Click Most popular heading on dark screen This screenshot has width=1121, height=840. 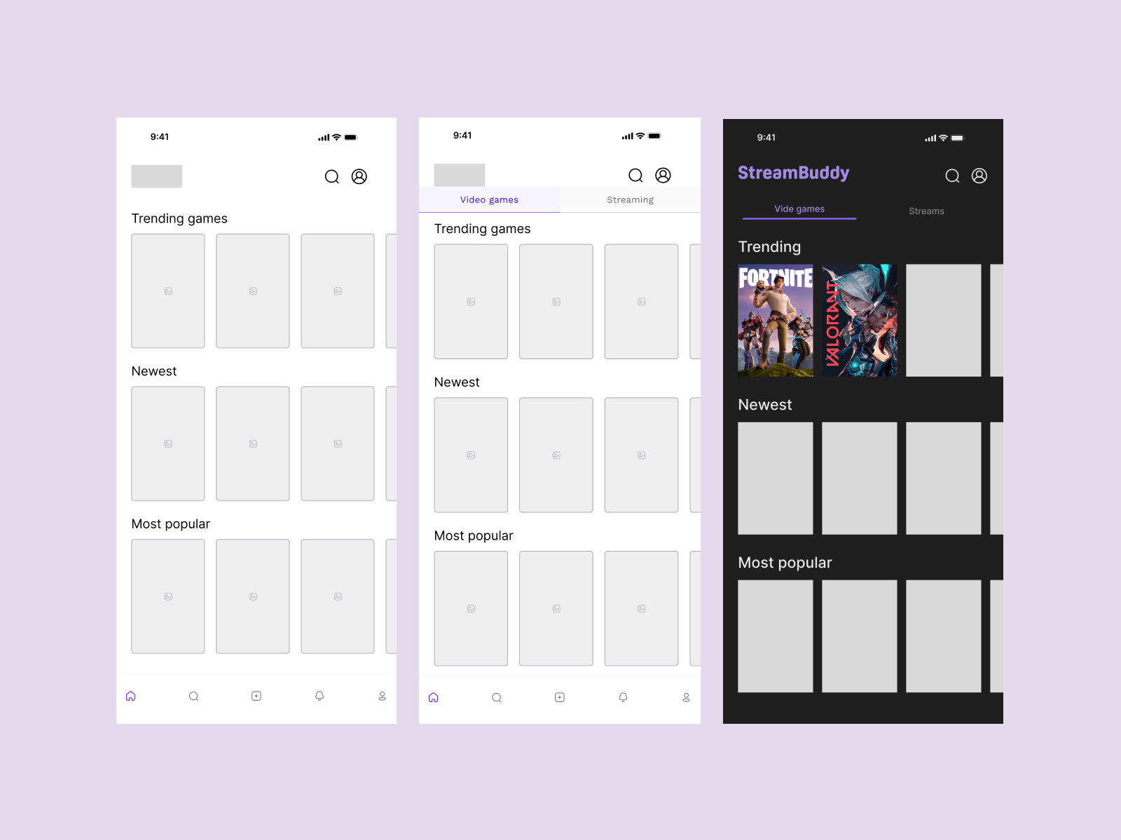785,563
